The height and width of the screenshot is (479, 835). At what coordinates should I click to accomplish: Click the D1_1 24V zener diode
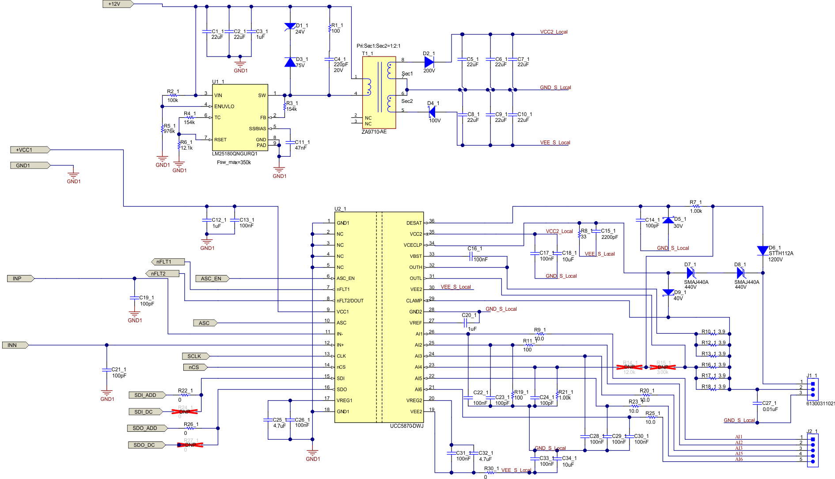point(290,26)
